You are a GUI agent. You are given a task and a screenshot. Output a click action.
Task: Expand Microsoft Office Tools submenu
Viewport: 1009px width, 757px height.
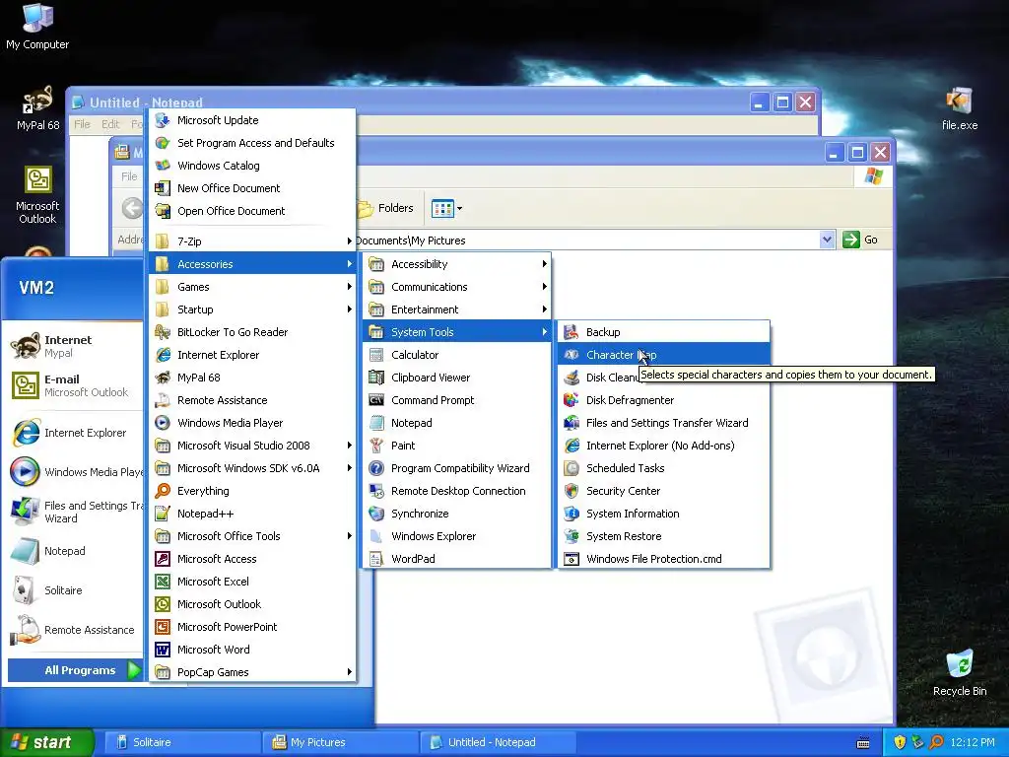(x=253, y=536)
